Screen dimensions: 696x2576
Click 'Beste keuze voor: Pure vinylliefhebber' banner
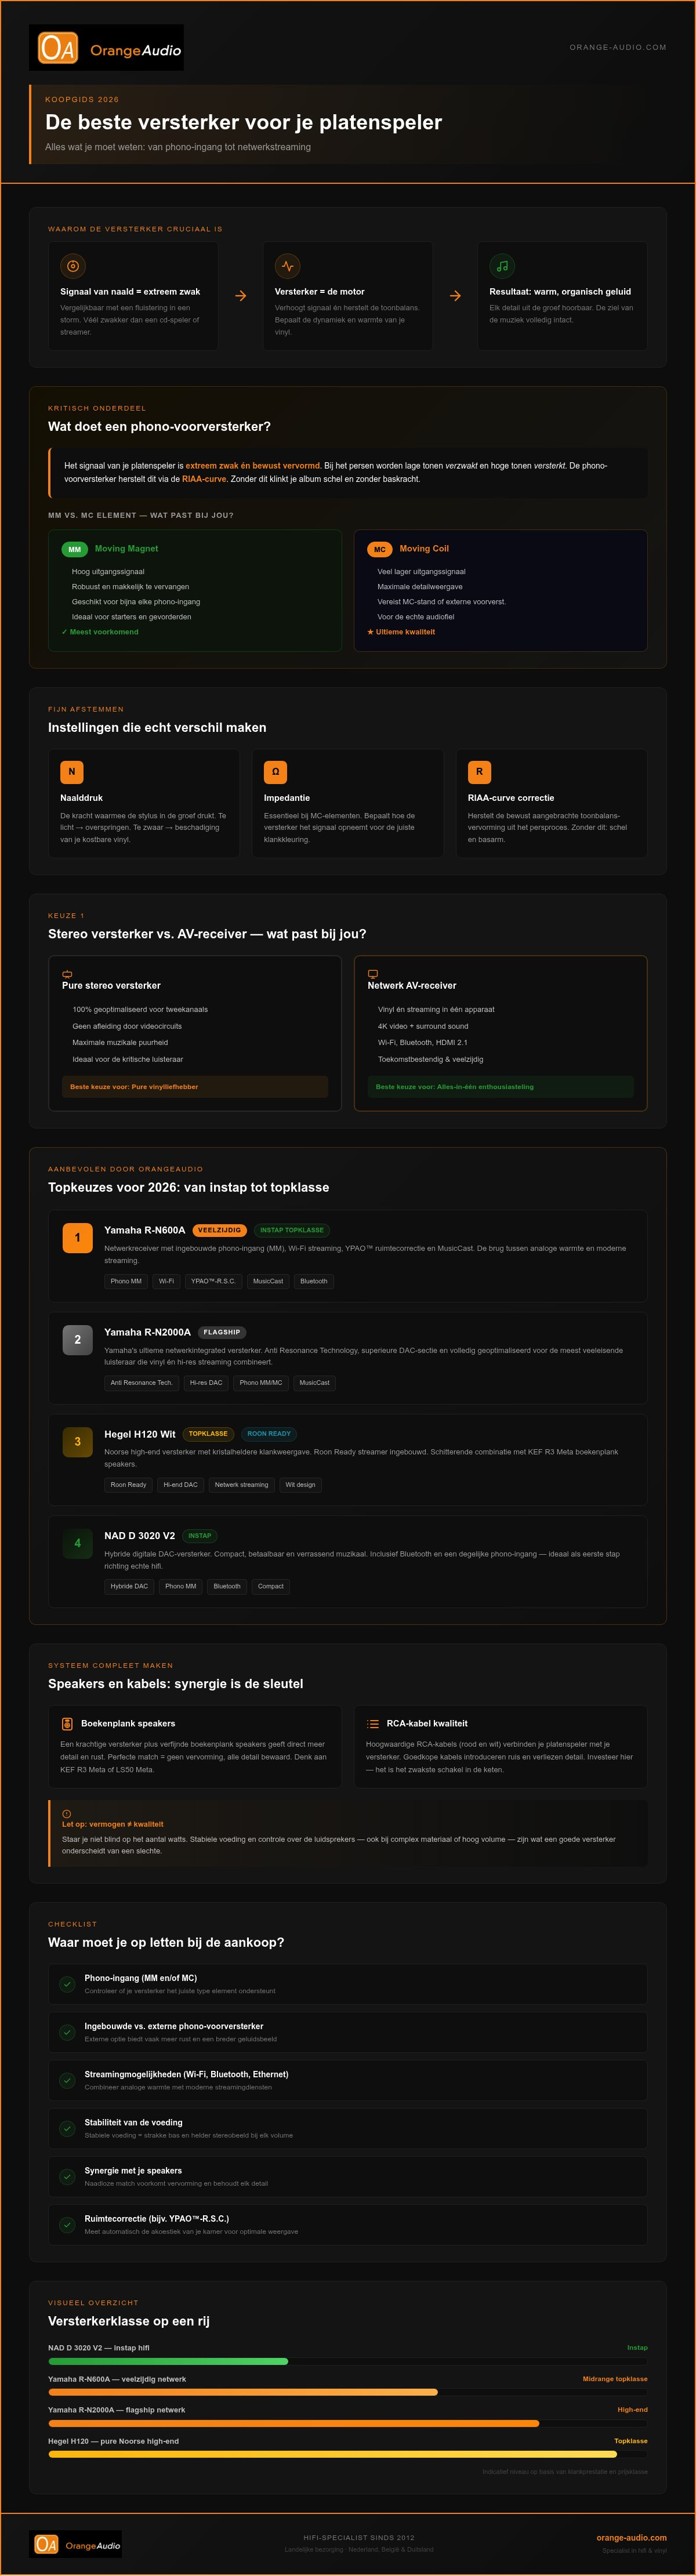coord(195,1087)
